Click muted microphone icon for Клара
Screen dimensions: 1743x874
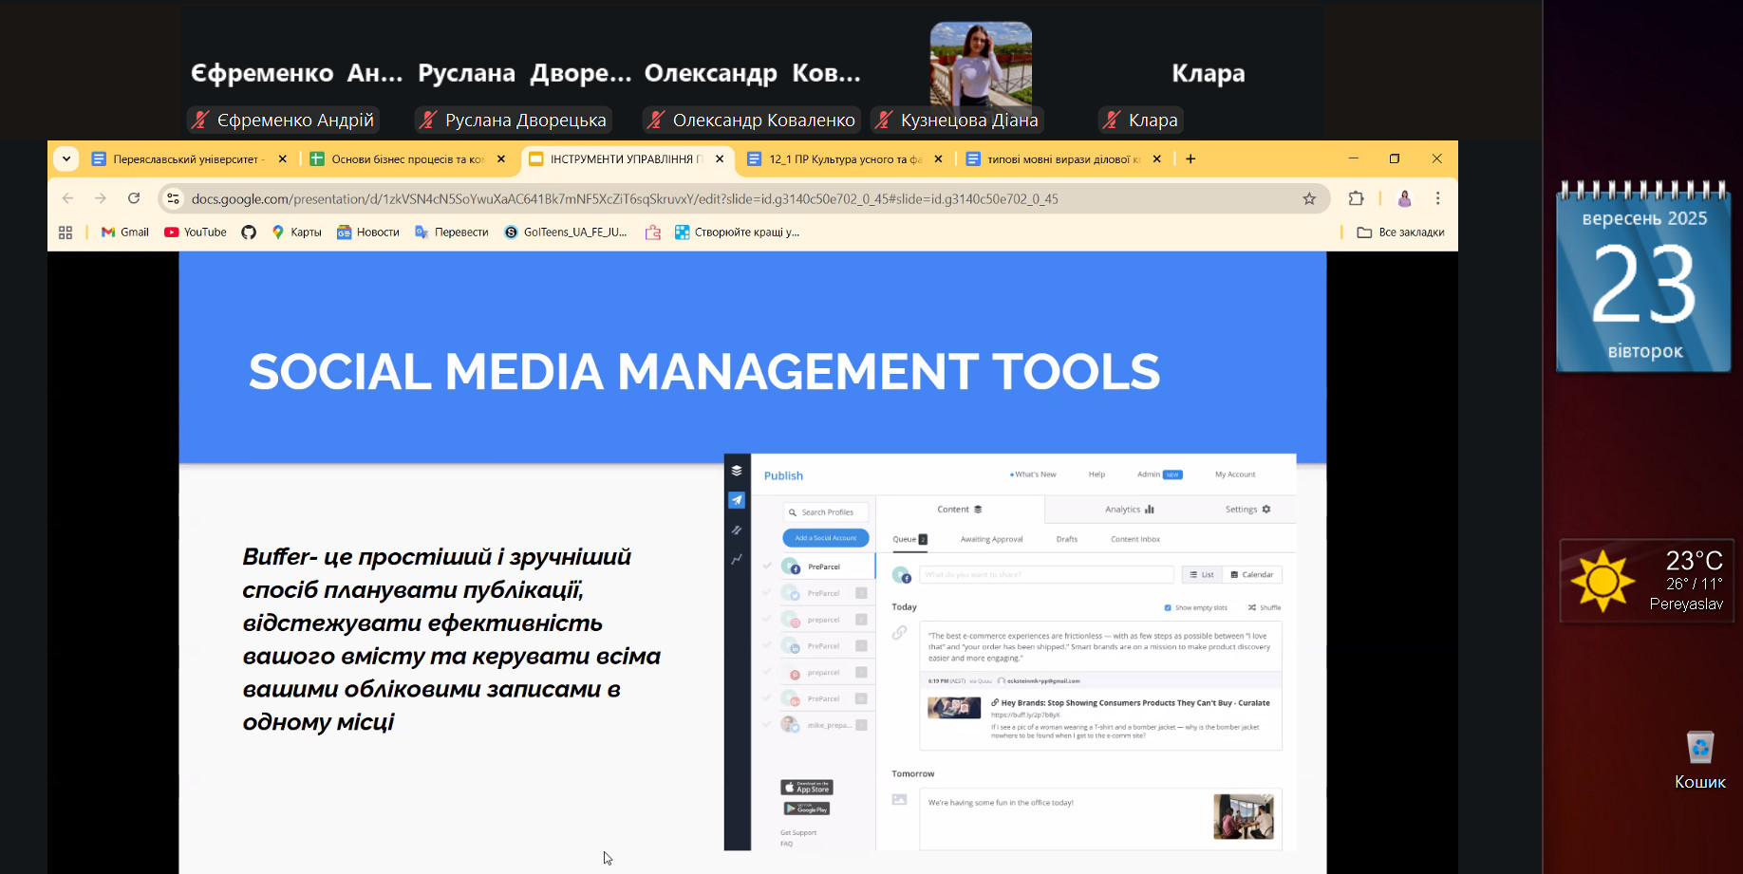[1111, 121]
